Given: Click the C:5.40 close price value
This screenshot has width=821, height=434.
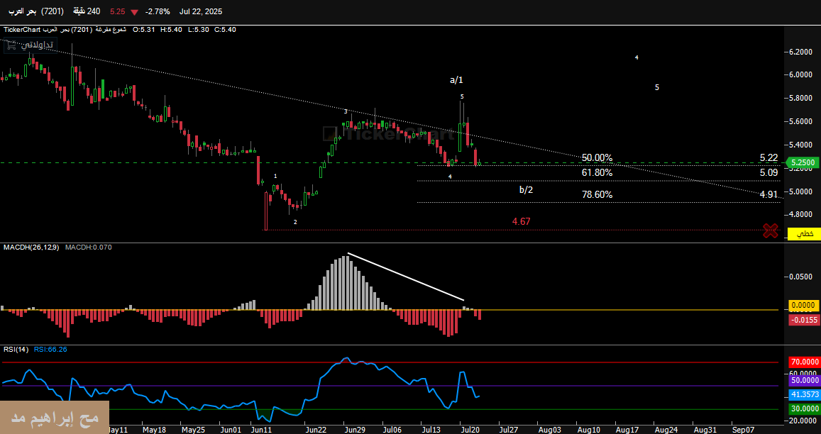Looking at the screenshot, I should [x=225, y=29].
